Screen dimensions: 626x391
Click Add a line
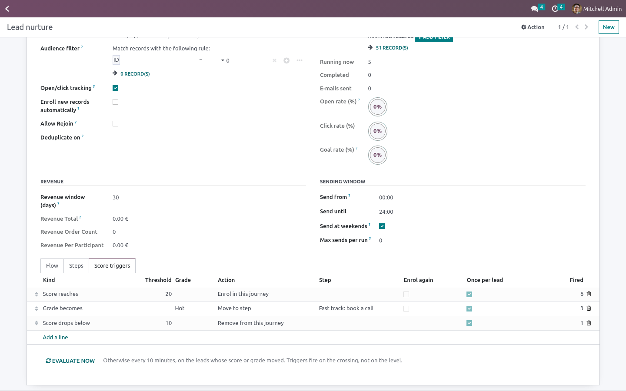(x=55, y=338)
